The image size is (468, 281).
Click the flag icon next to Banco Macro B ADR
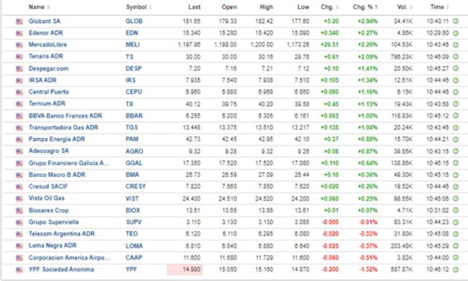click(19, 175)
